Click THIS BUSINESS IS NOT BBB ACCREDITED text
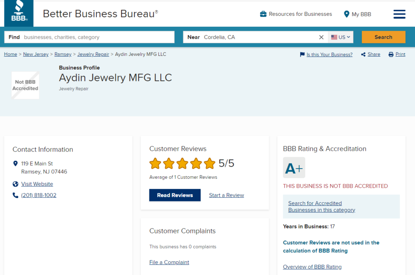This screenshot has height=275, width=415. 335,186
